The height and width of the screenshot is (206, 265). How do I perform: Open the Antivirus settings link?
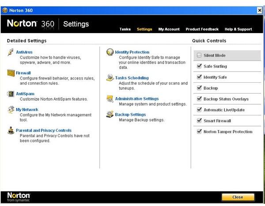click(24, 52)
